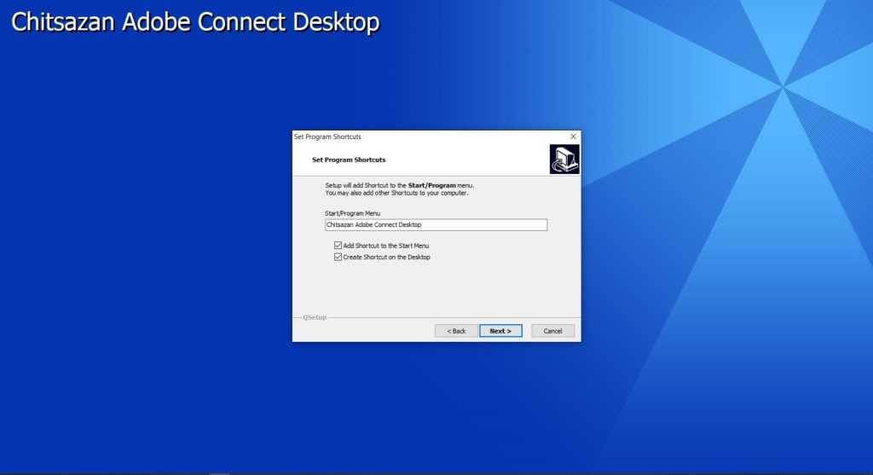Screen dimensions: 873x475
Task: Click the QSetup label near the dialog bottom
Action: click(314, 317)
